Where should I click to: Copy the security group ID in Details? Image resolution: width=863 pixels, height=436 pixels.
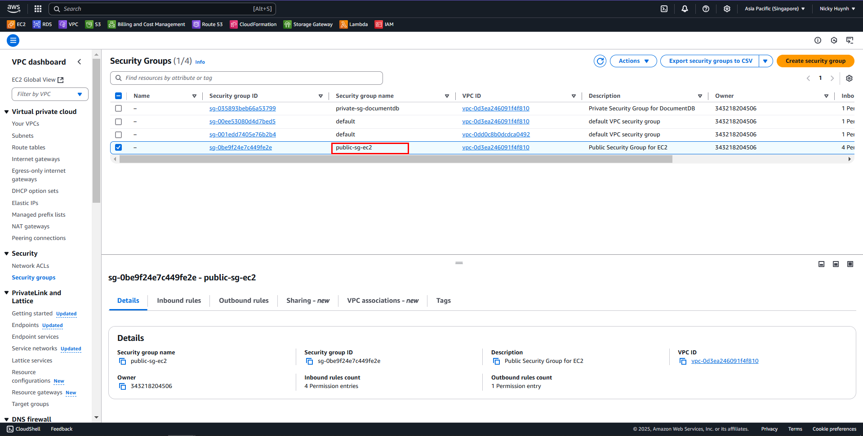309,361
